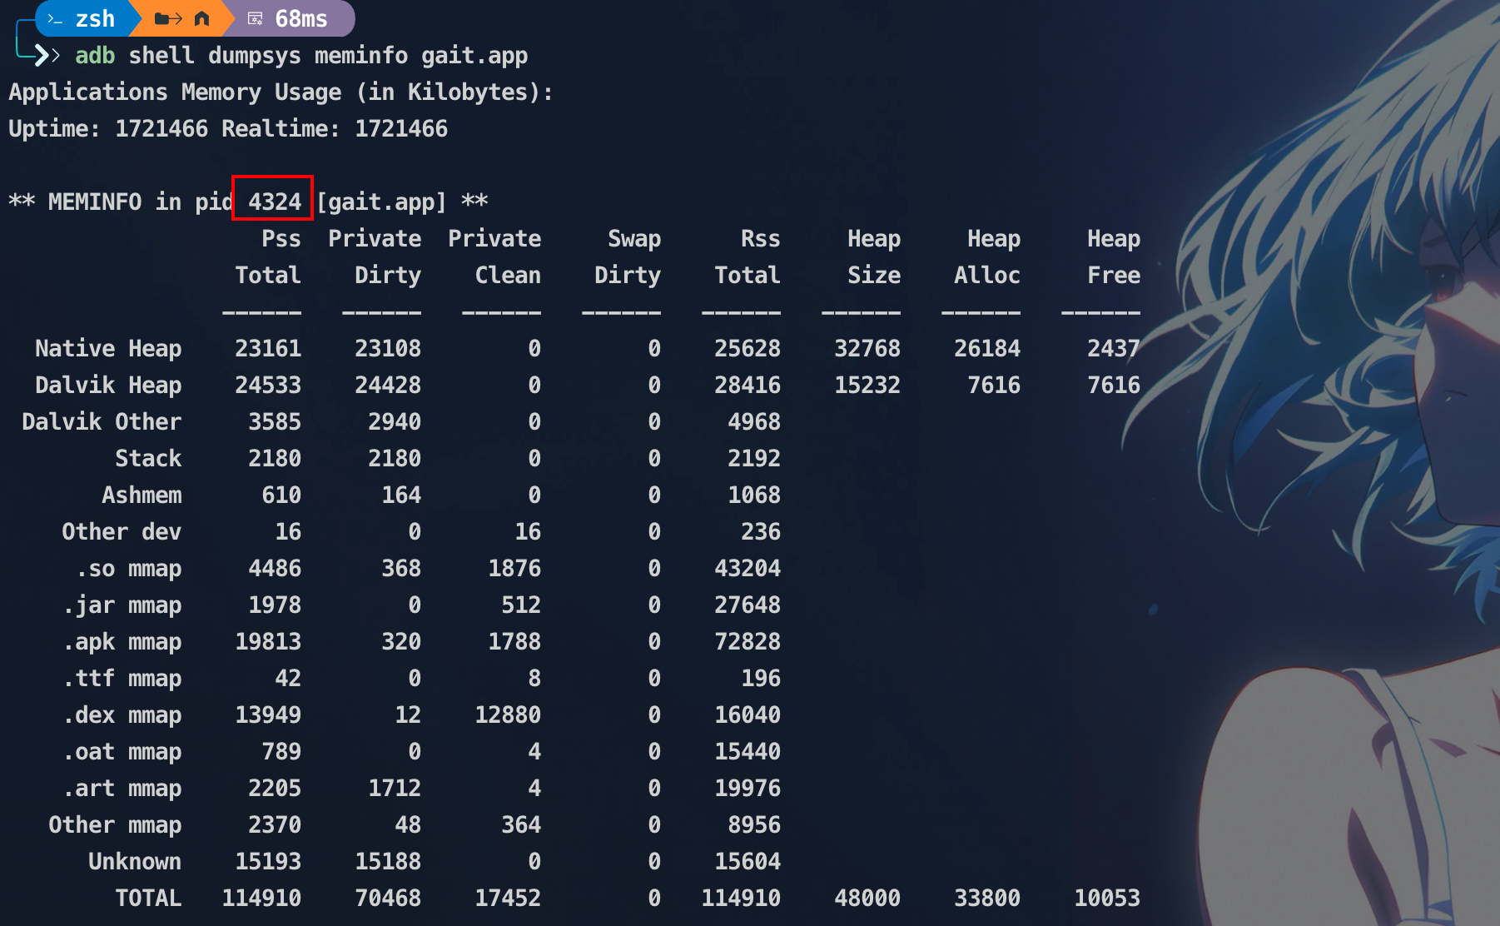The height and width of the screenshot is (926, 1500).
Task: Click the '.ttf mmap' row label
Action: click(122, 679)
